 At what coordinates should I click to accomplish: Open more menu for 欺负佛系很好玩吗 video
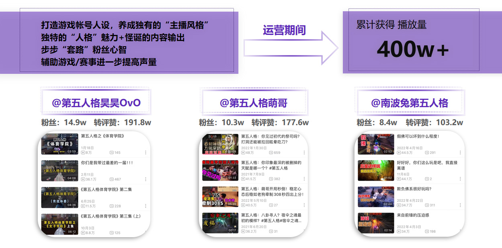[x=460, y=205]
